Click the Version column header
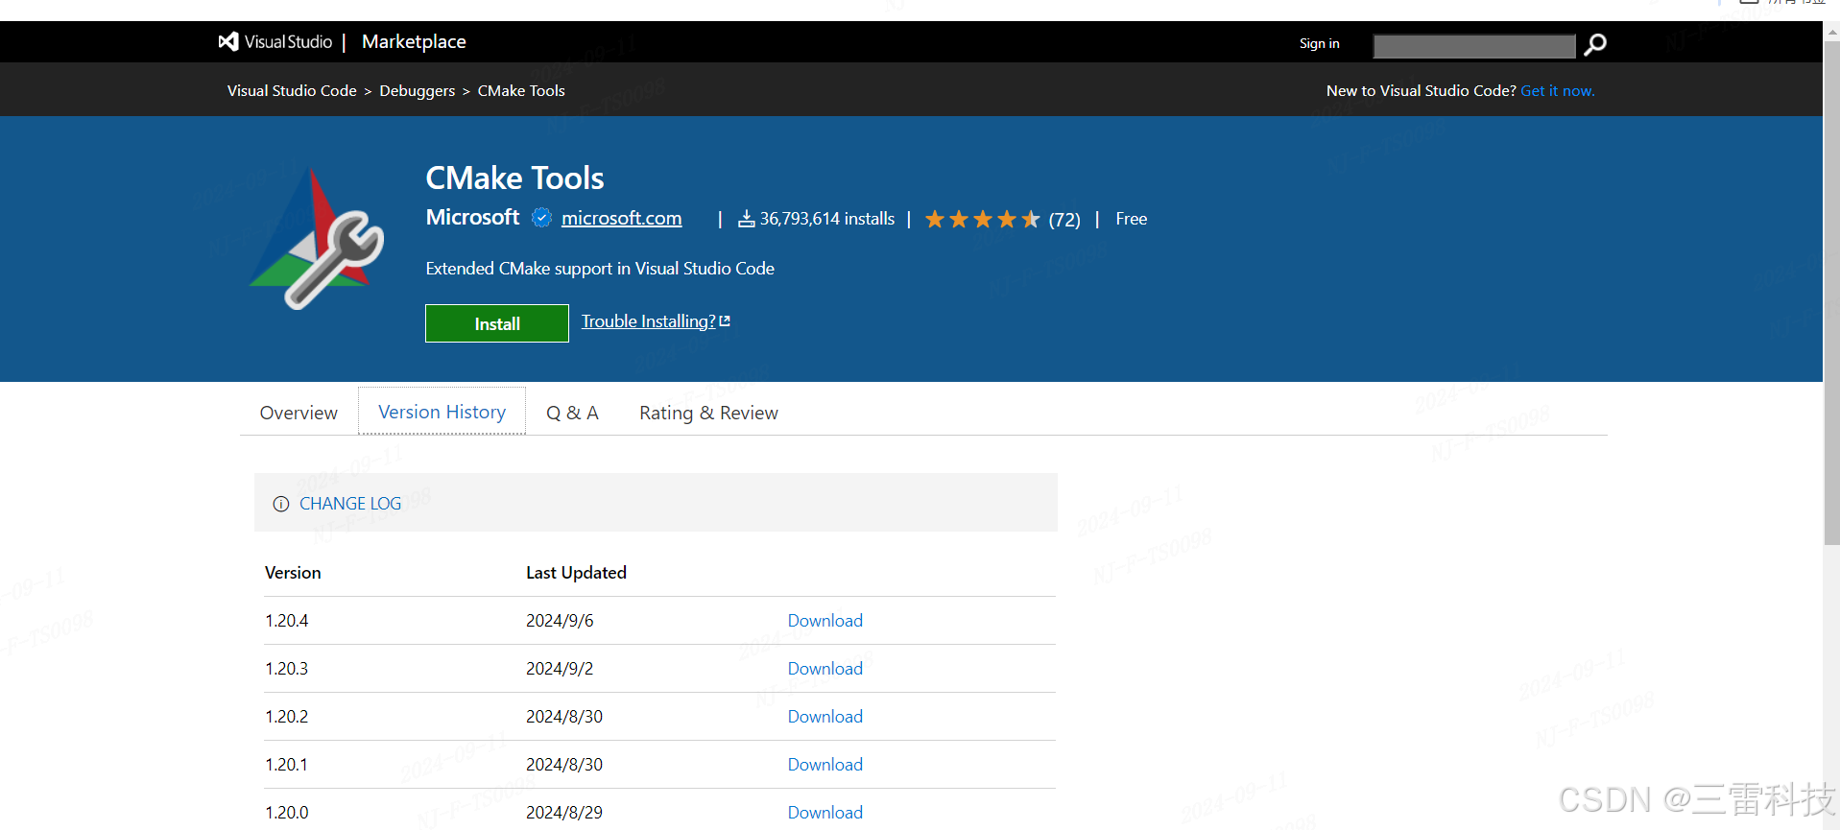Screen dimensions: 1840x830 pyautogui.click(x=293, y=573)
